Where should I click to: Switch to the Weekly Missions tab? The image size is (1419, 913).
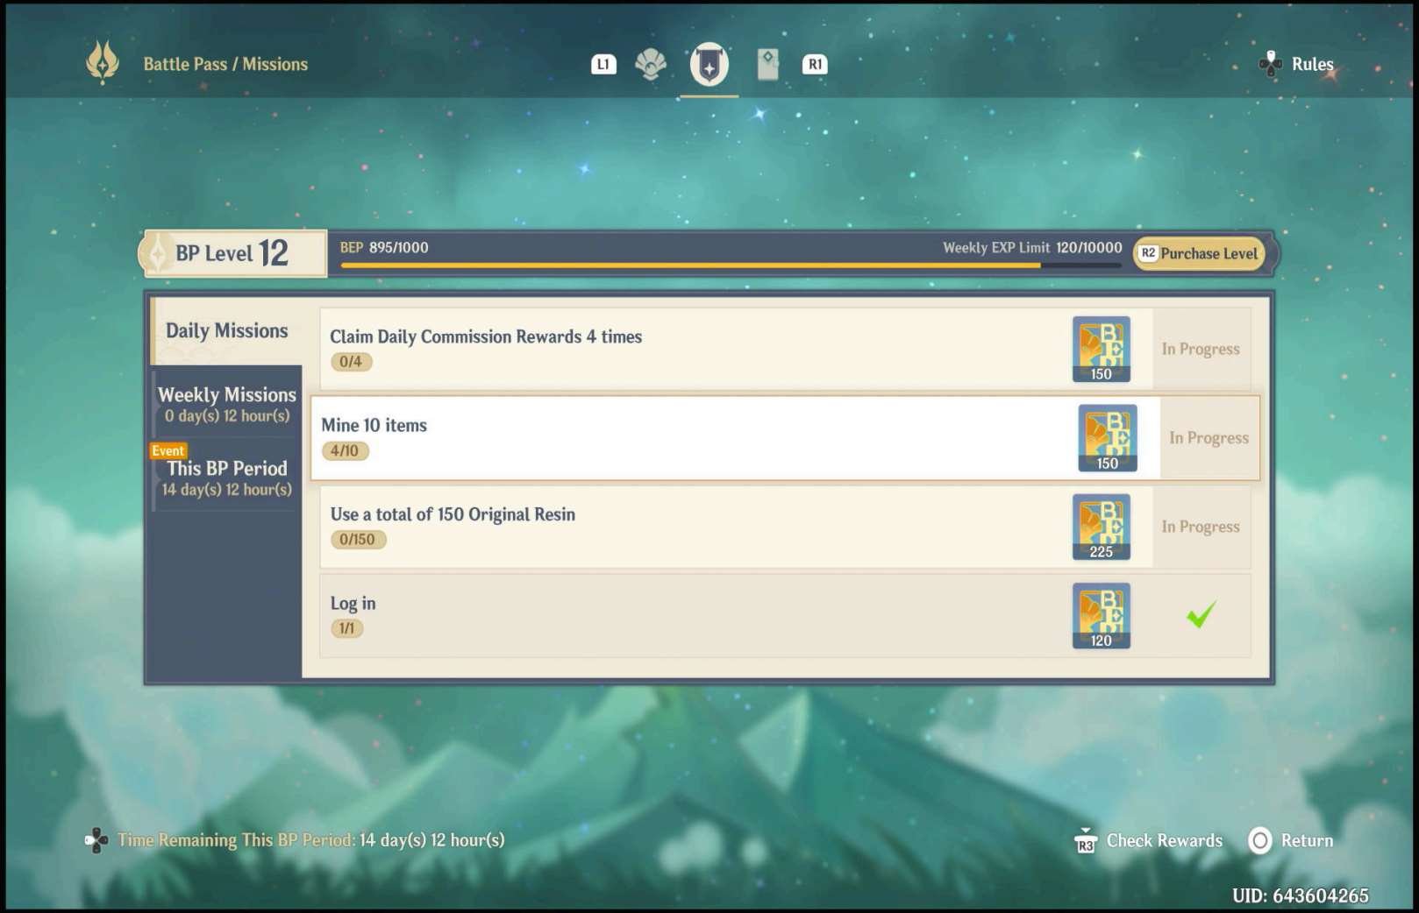(x=226, y=403)
